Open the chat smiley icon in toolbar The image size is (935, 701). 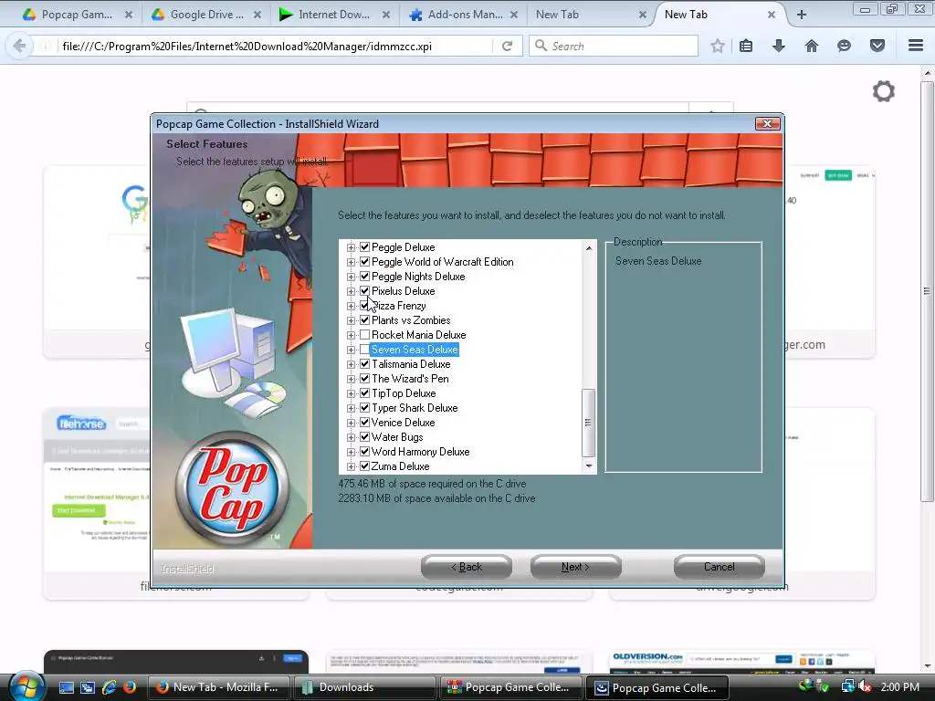(844, 46)
